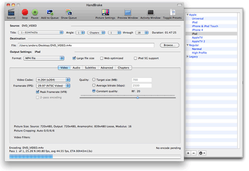
Task: Open the start chapter dropdown
Action: click(x=115, y=32)
